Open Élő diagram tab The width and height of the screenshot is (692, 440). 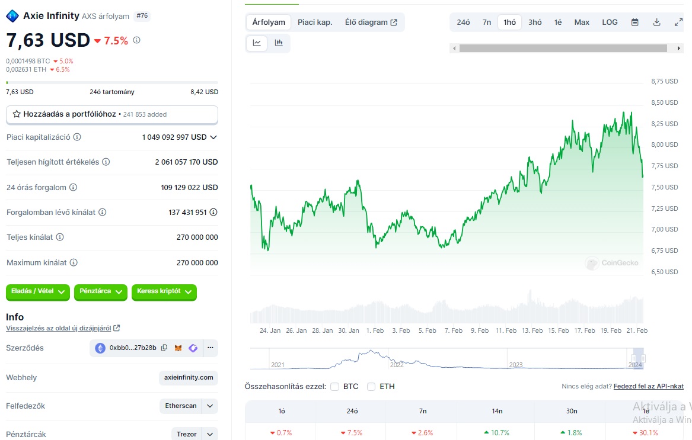coord(371,22)
